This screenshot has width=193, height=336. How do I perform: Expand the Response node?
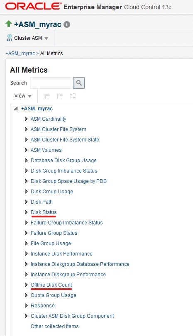tap(26, 306)
